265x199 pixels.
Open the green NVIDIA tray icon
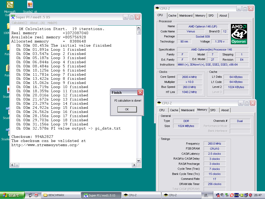click(x=241, y=195)
